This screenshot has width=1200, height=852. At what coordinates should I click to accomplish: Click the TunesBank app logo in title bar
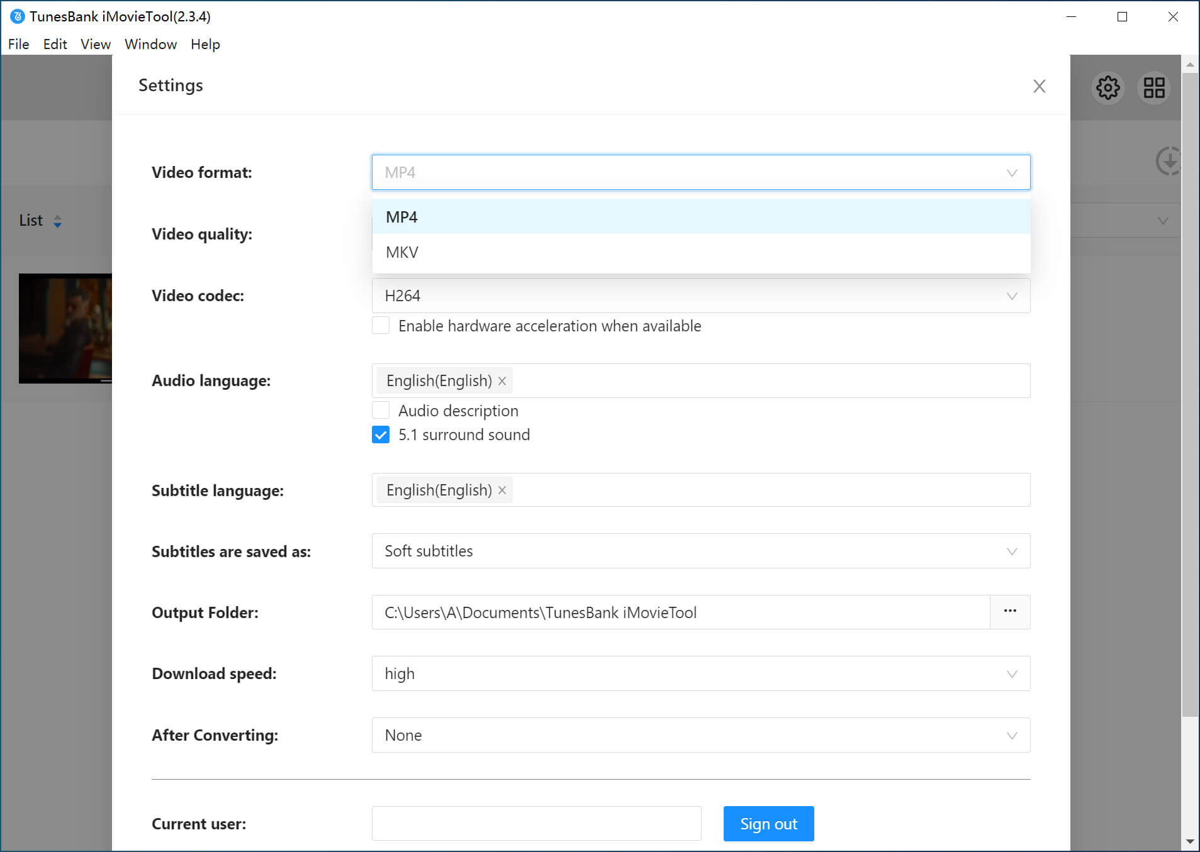point(18,16)
